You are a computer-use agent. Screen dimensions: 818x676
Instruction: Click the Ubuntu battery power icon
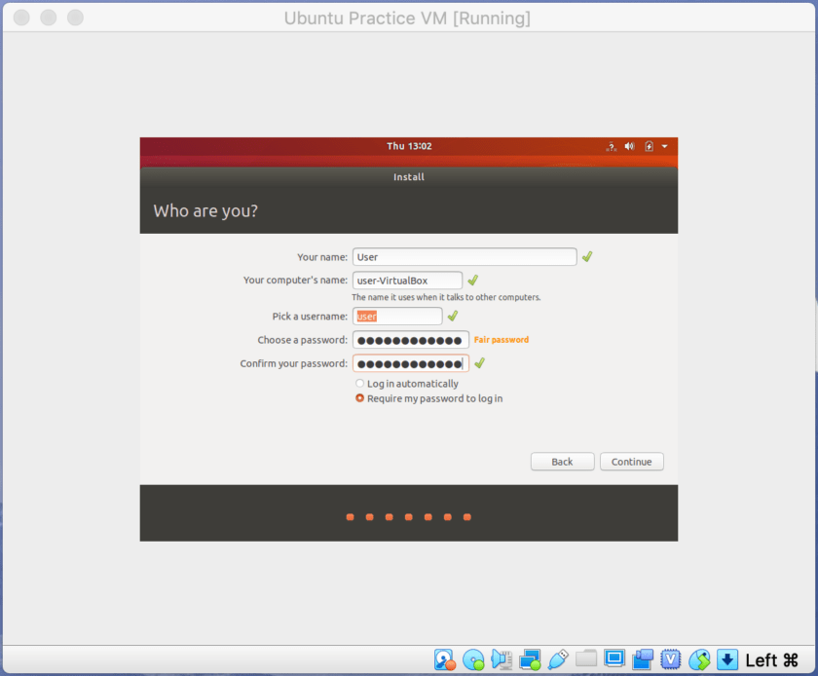pyautogui.click(x=649, y=146)
